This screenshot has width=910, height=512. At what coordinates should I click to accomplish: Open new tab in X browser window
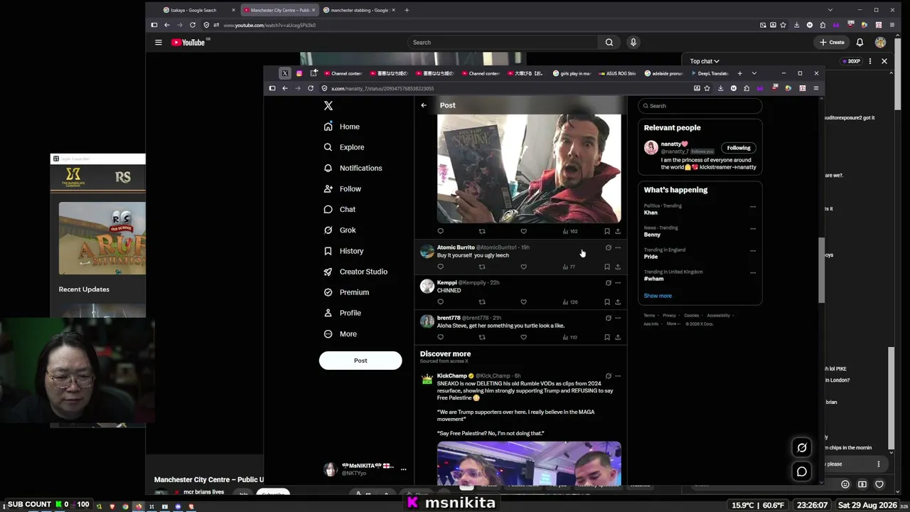pyautogui.click(x=739, y=73)
